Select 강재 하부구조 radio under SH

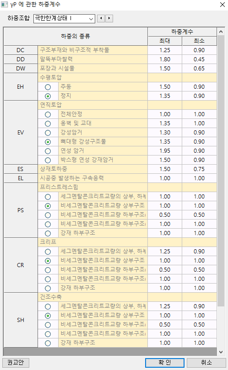tap(48, 343)
